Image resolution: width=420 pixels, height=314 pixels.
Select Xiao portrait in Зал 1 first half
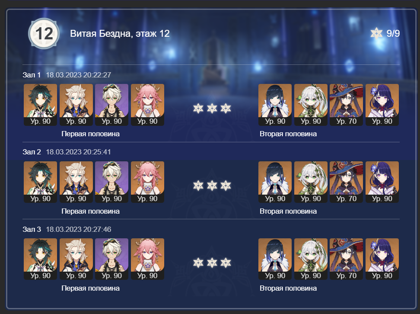[x=41, y=105]
